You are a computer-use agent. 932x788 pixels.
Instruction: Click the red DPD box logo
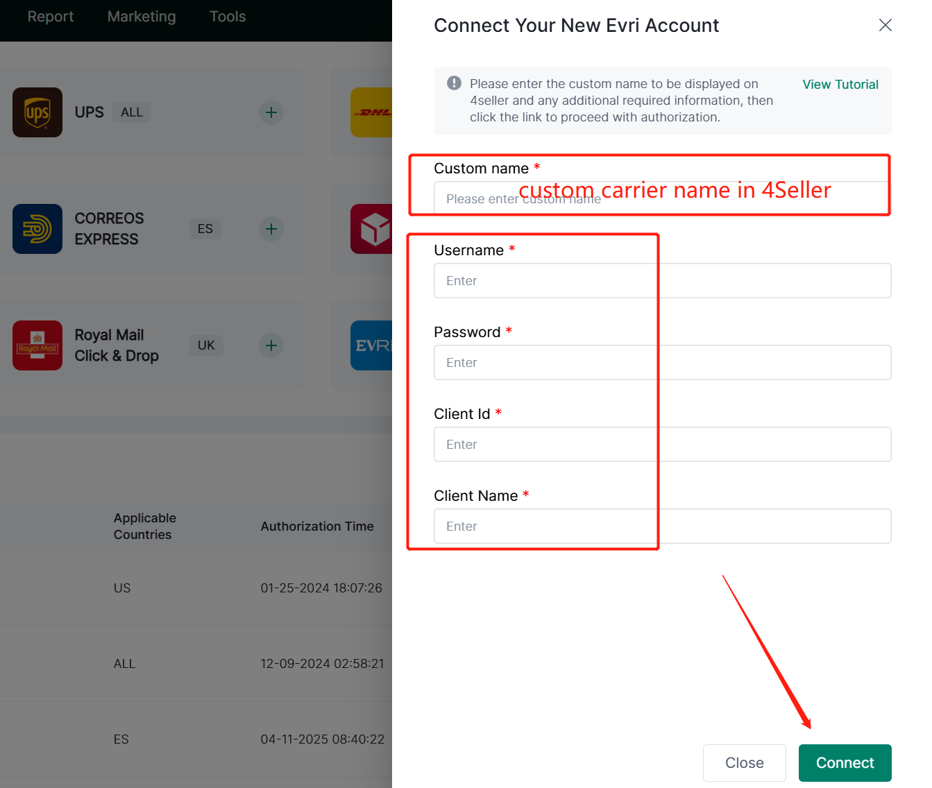coord(371,229)
